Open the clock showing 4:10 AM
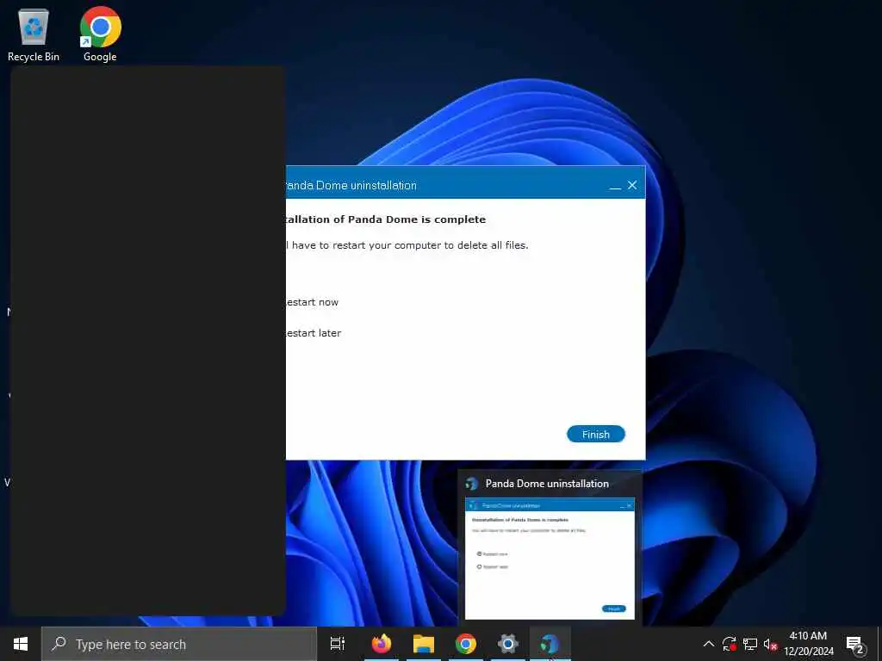Image resolution: width=882 pixels, height=661 pixels. (x=808, y=644)
